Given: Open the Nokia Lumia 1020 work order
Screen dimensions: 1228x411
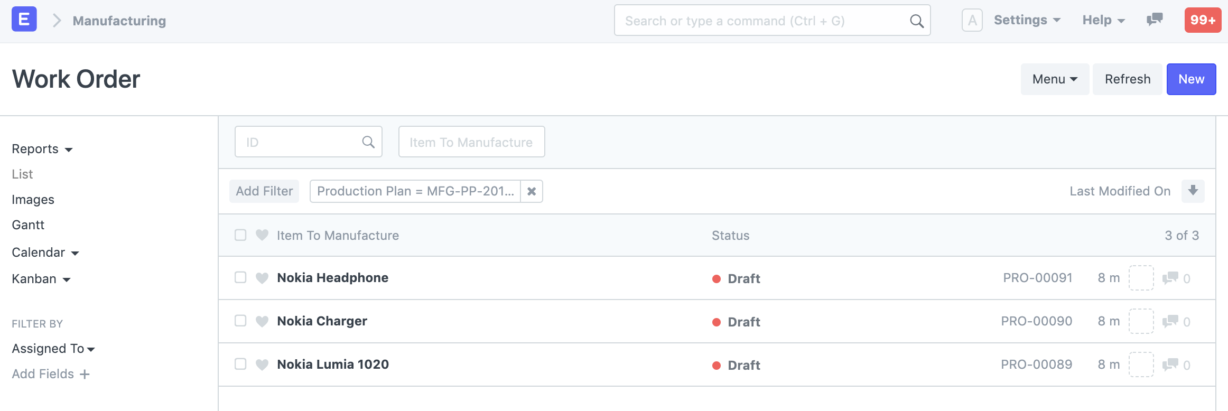Looking at the screenshot, I should tap(333, 365).
